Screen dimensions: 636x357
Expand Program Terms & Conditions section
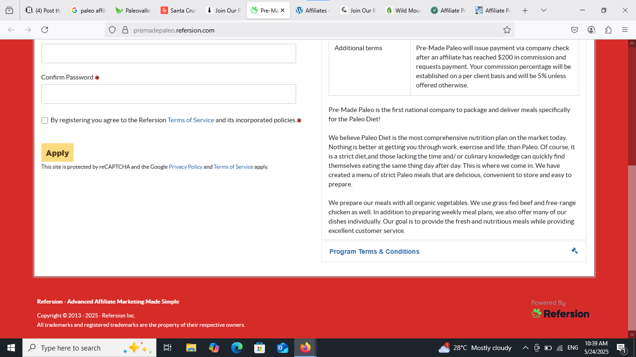coord(454,251)
